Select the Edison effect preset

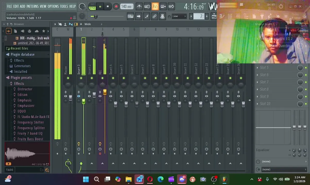coord(22,95)
